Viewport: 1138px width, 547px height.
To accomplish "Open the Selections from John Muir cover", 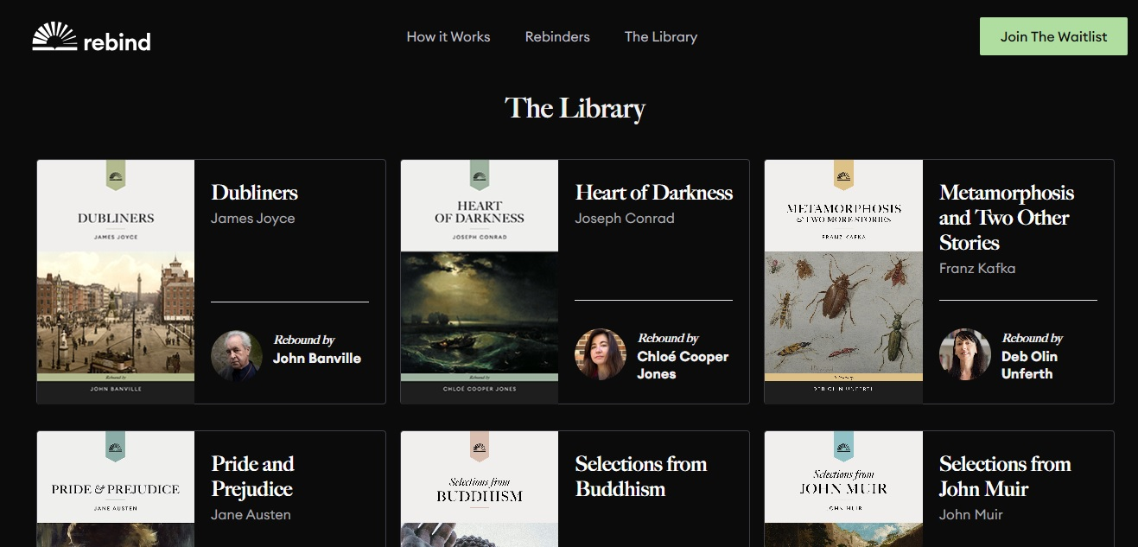I will tap(843, 489).
